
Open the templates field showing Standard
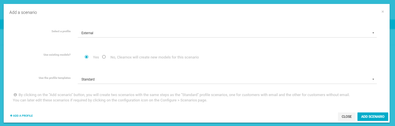point(227,79)
